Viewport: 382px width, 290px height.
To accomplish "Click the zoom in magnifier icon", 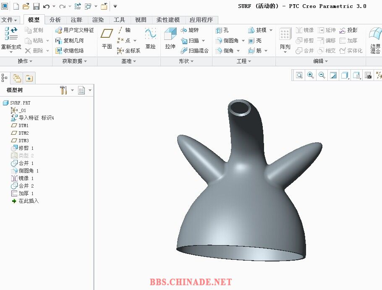I will [311, 75].
